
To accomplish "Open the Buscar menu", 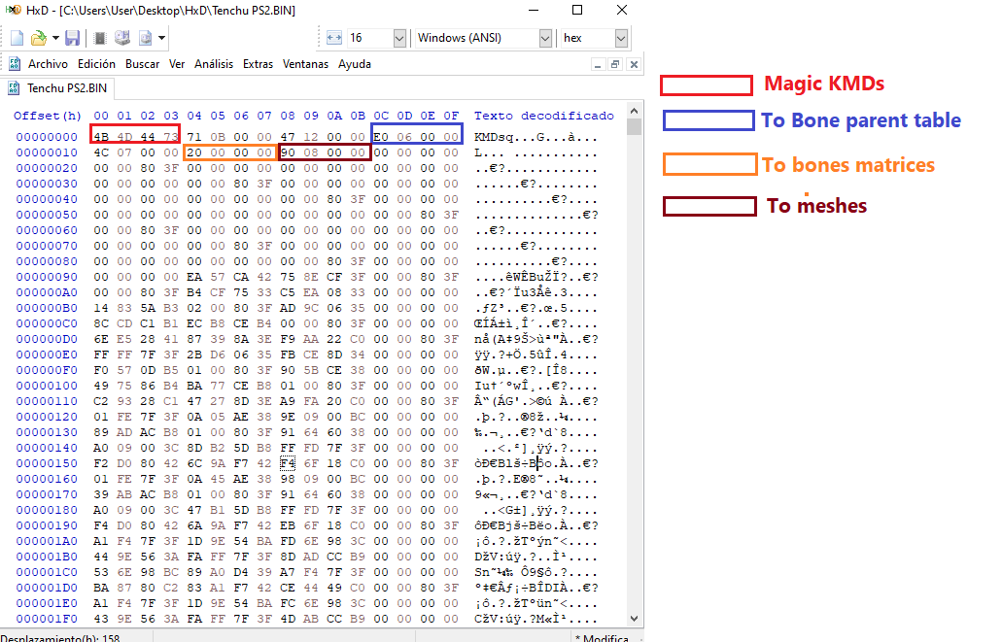I will pos(142,64).
